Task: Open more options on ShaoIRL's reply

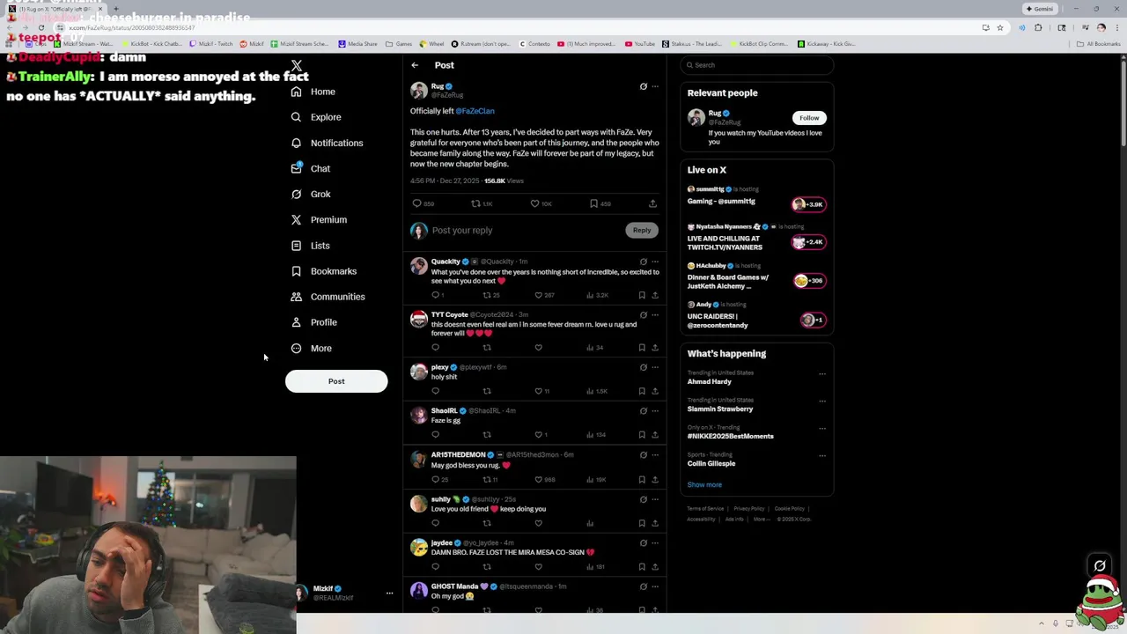Action: (x=655, y=410)
